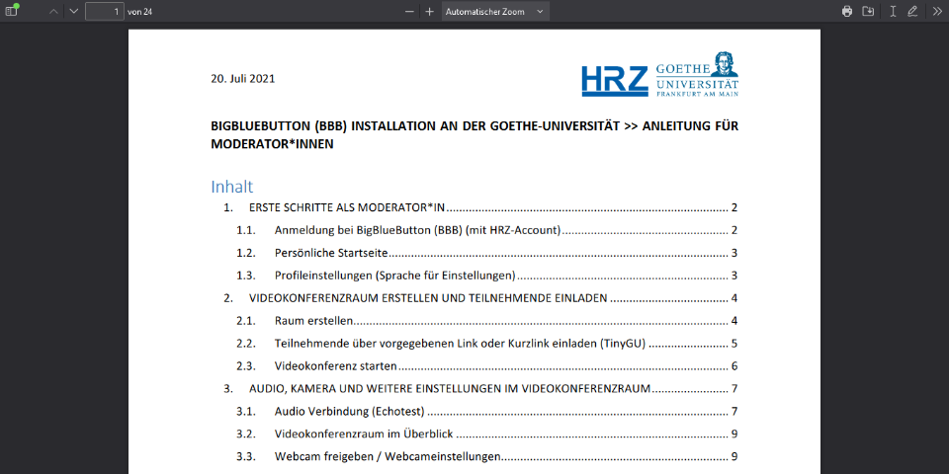This screenshot has height=474, width=949.
Task: Open TOC entry Raum erstellen
Action: coord(487,320)
